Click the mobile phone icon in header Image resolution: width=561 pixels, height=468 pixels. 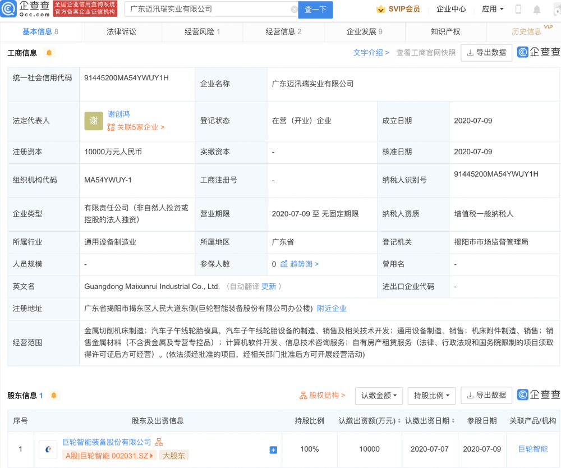pos(518,10)
